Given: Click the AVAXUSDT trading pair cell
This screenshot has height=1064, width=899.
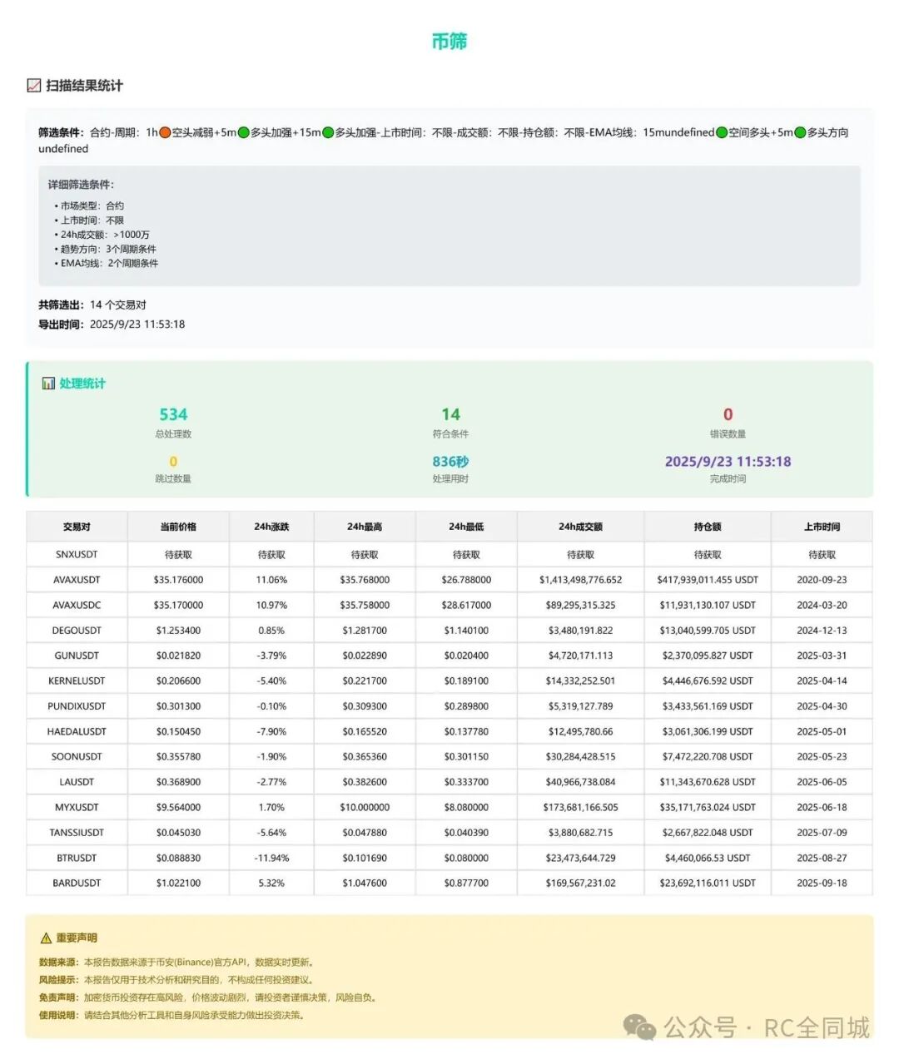Looking at the screenshot, I should coord(77,580).
